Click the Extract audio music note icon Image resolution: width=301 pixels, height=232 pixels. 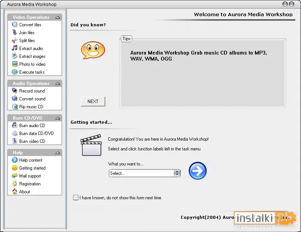pos(14,48)
